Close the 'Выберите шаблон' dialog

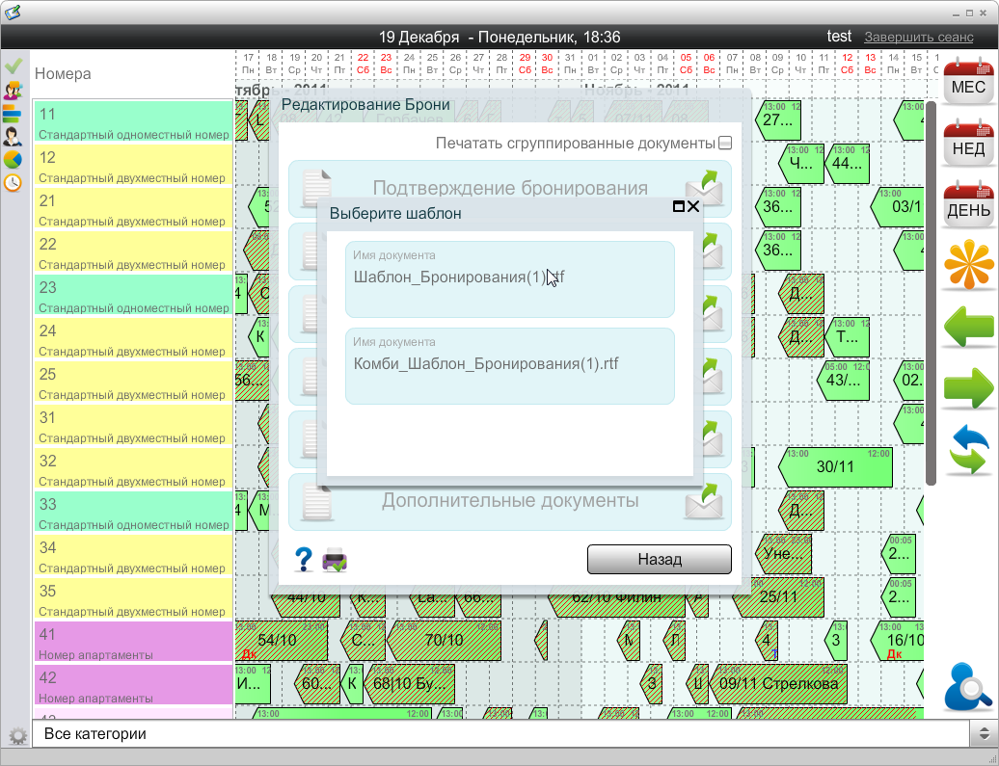click(693, 206)
